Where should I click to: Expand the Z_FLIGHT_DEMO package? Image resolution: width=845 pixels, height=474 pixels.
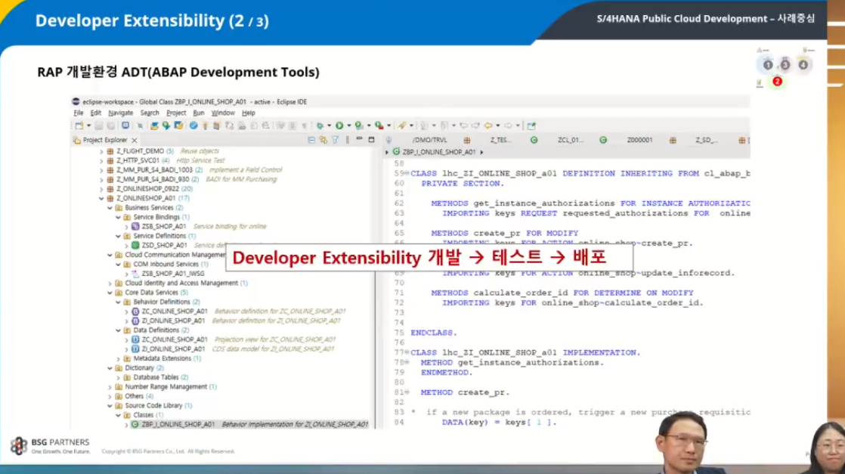101,151
